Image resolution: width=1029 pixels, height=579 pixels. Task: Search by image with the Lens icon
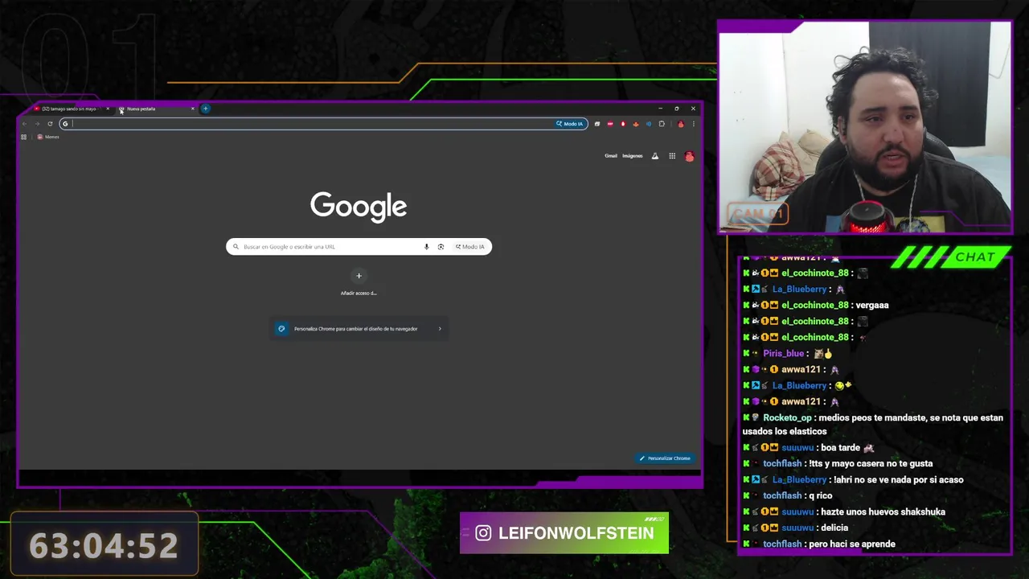(441, 247)
